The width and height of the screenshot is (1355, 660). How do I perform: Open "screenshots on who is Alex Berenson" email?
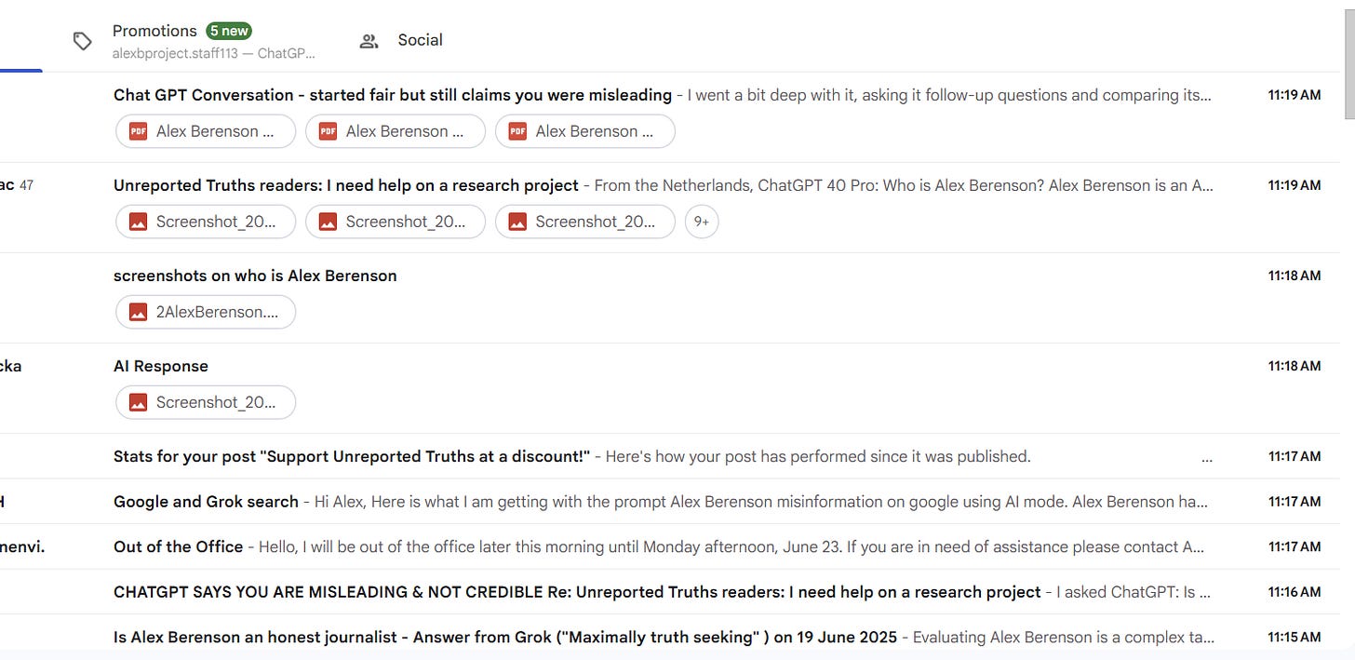click(255, 276)
